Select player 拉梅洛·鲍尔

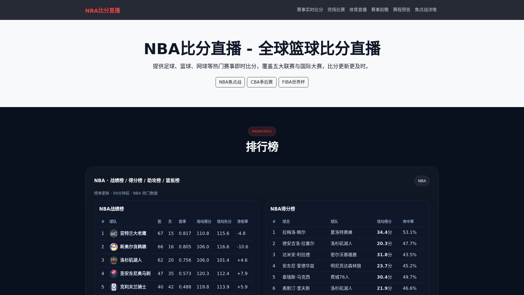[x=294, y=232]
